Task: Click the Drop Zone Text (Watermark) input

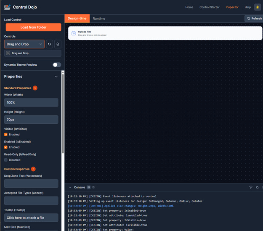Action: (31, 183)
